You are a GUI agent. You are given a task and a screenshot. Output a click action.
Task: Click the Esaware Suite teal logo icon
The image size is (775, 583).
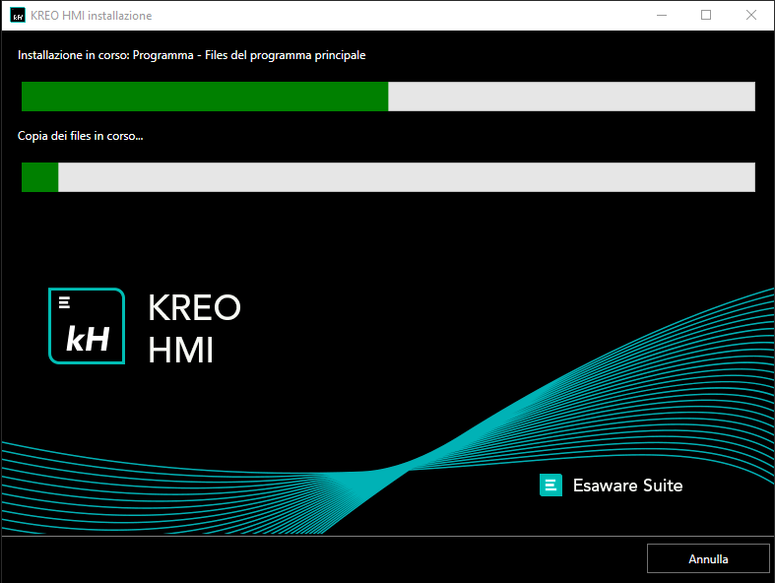[550, 485]
